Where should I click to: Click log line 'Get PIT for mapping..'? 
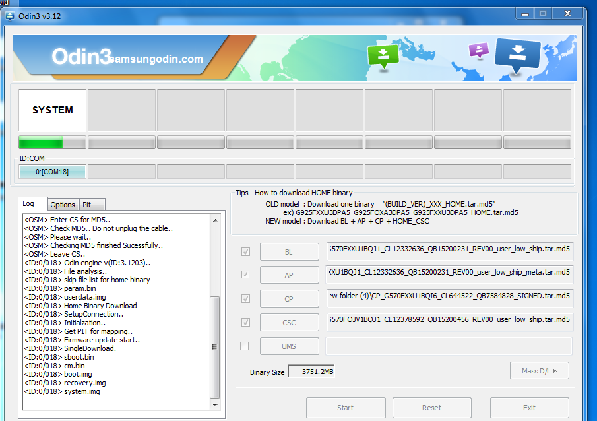[79, 331]
